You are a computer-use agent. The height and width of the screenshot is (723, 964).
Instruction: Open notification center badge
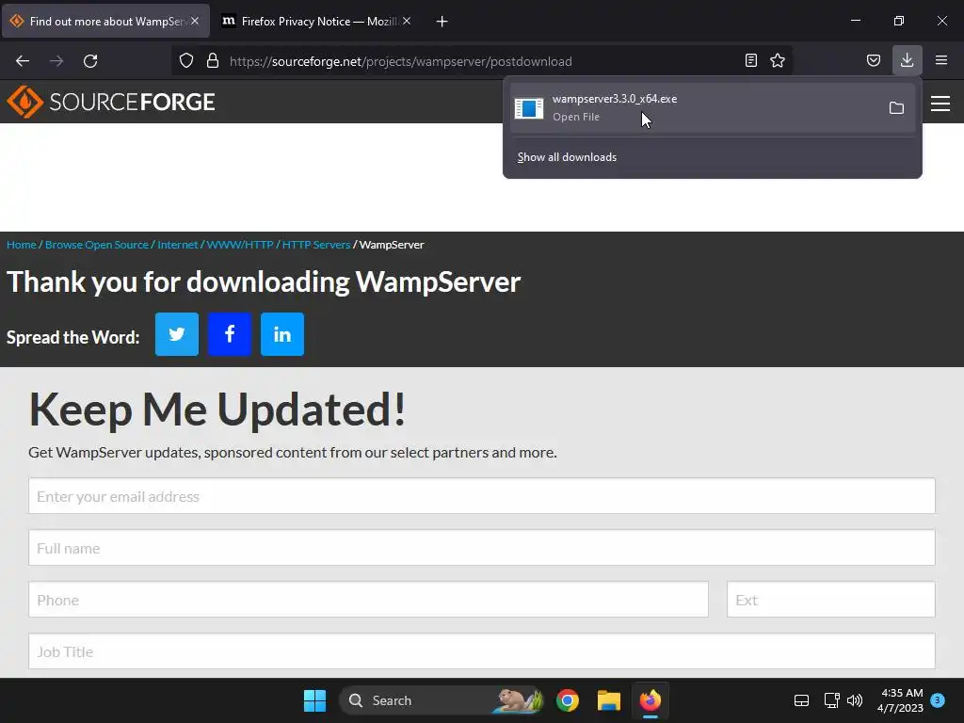pyautogui.click(x=938, y=699)
